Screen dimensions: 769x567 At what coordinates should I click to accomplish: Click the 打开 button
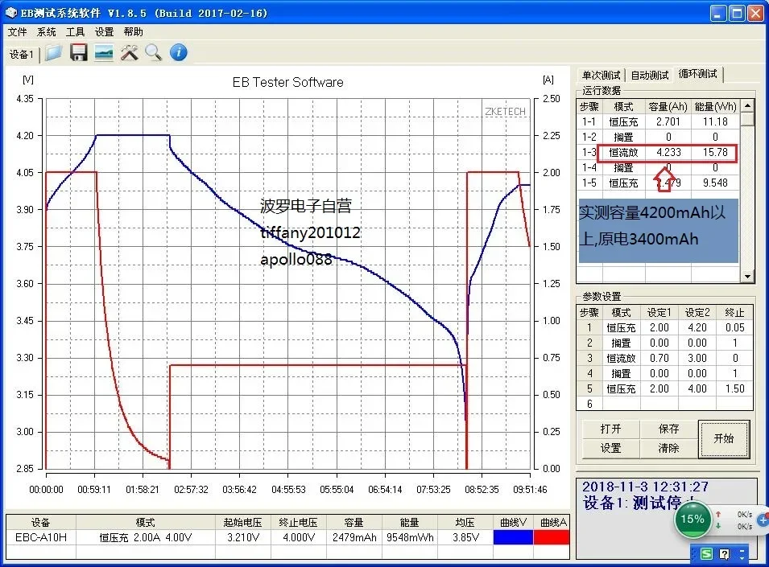tap(610, 429)
